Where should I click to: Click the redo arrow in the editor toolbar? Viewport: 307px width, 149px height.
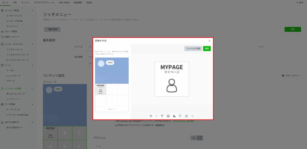click(x=156, y=116)
